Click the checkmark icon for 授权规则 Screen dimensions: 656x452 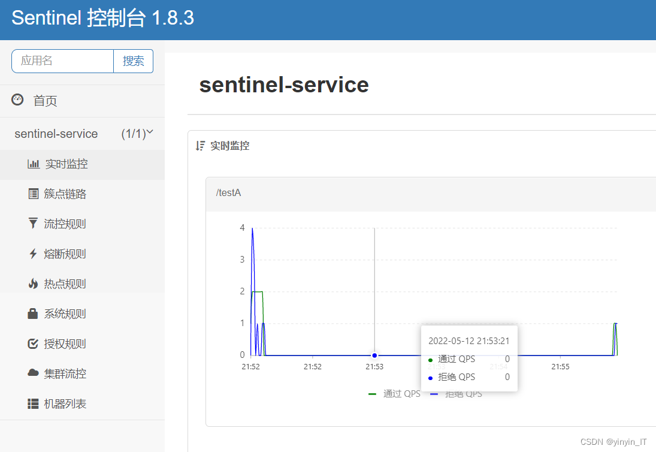point(33,343)
